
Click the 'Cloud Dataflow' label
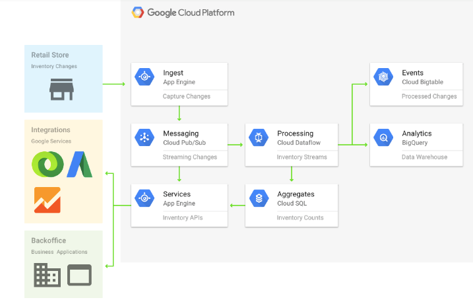299,143
